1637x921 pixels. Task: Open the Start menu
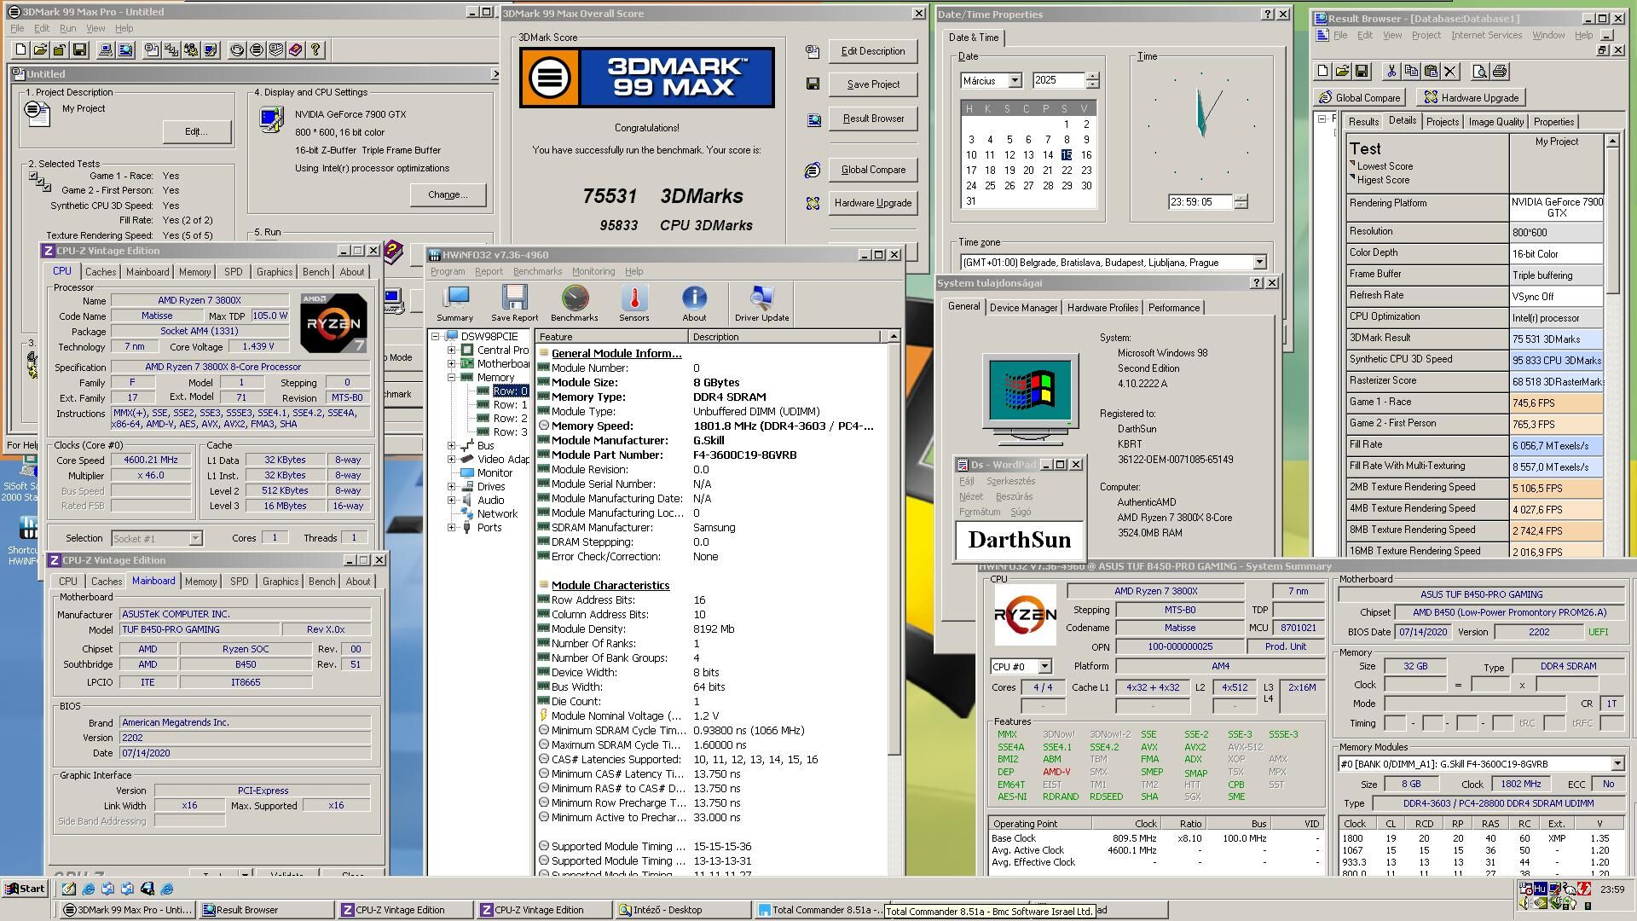point(25,889)
